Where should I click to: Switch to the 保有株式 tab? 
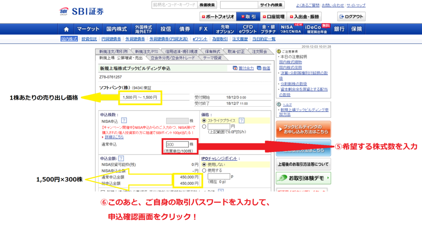coord(212,51)
